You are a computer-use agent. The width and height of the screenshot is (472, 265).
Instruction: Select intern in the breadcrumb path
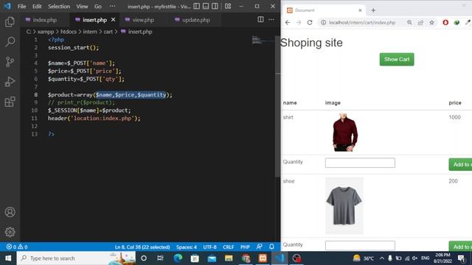[90, 32]
